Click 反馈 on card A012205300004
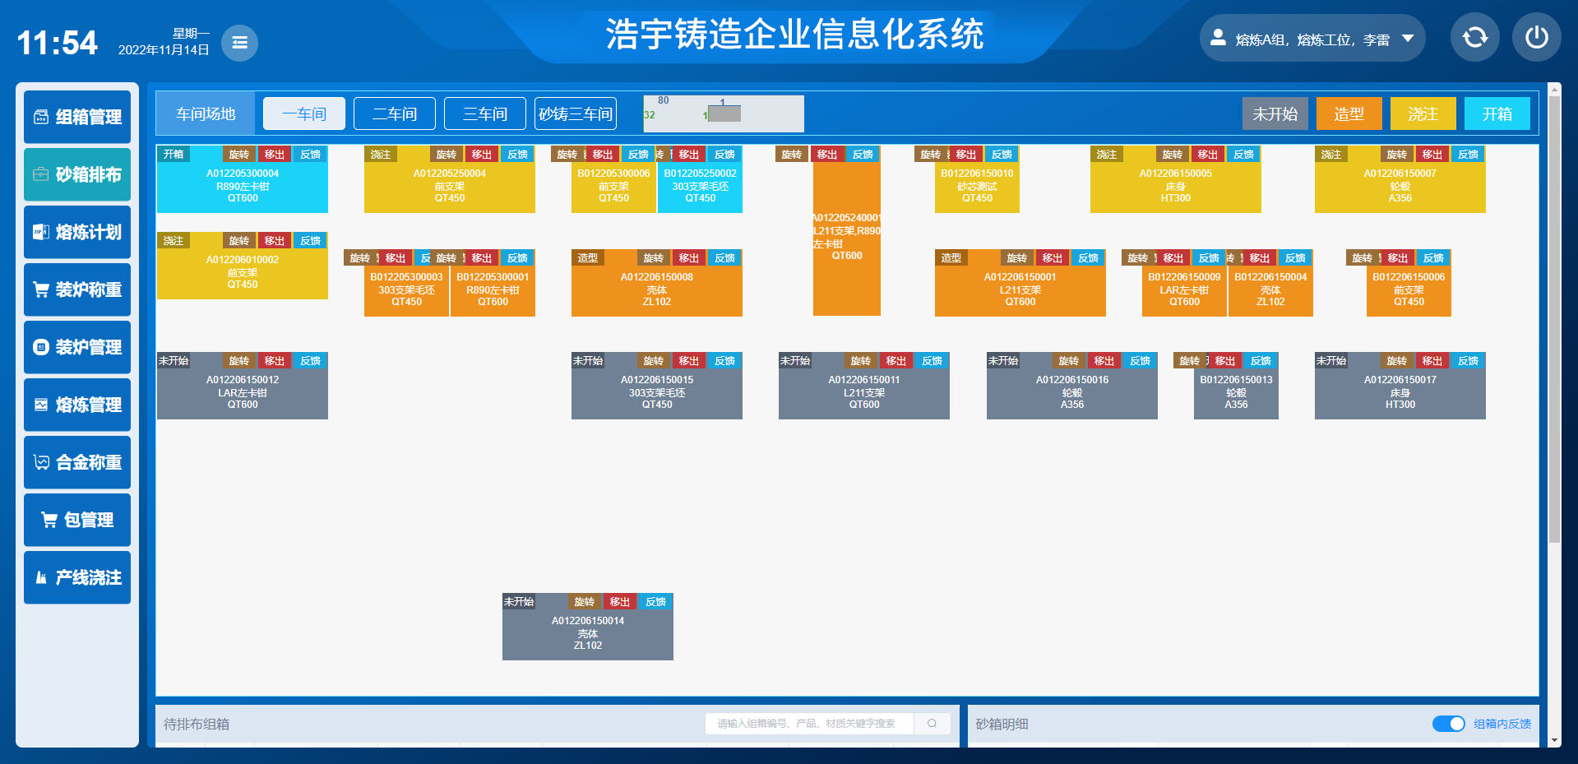 pos(310,154)
